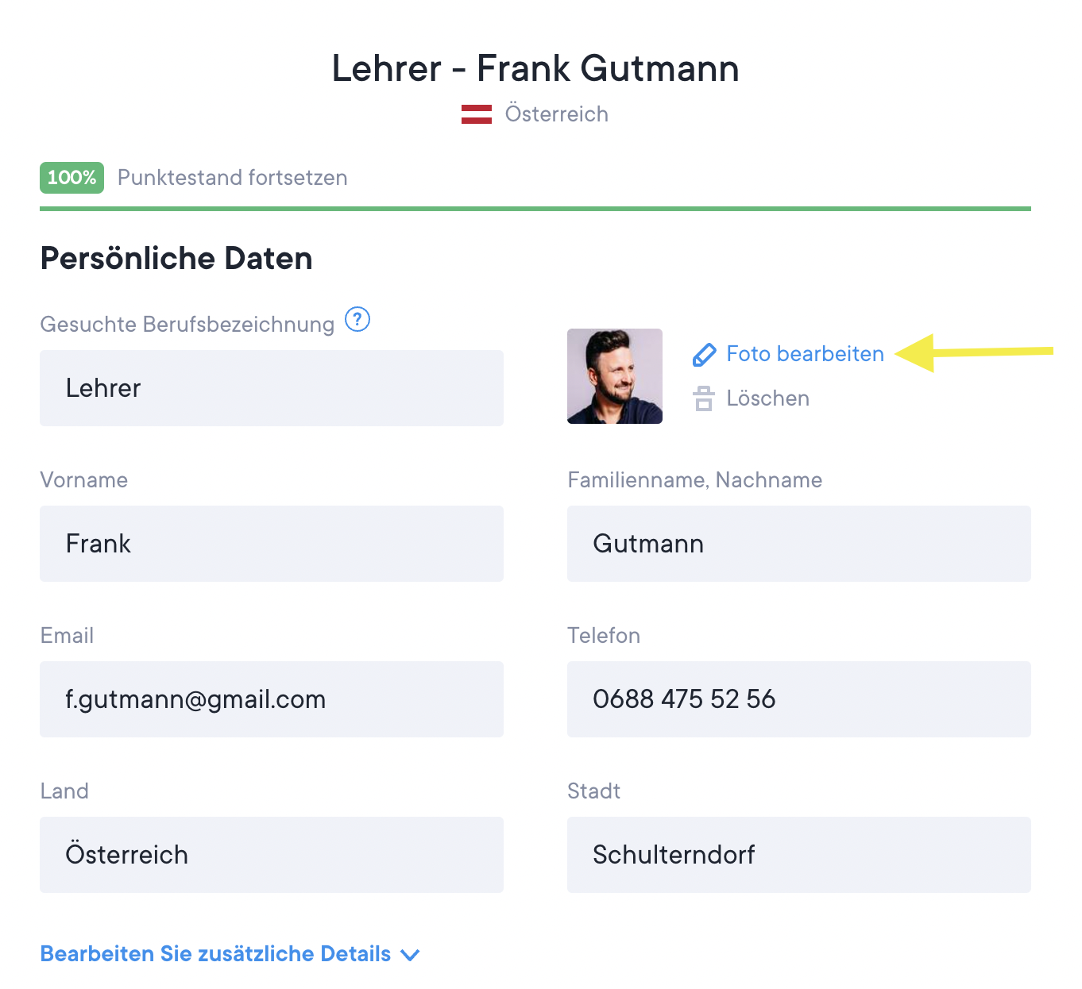Open the Foto bearbeiten link
The image size is (1082, 989).
tap(805, 354)
